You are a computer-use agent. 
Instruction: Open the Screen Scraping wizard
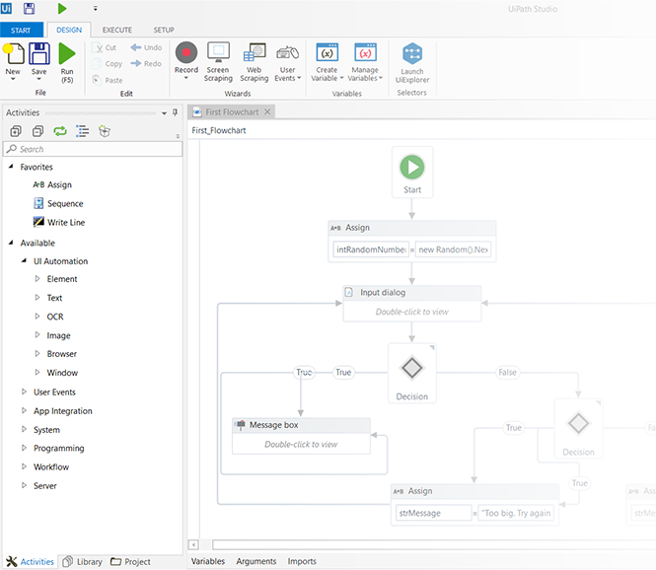coord(218,62)
